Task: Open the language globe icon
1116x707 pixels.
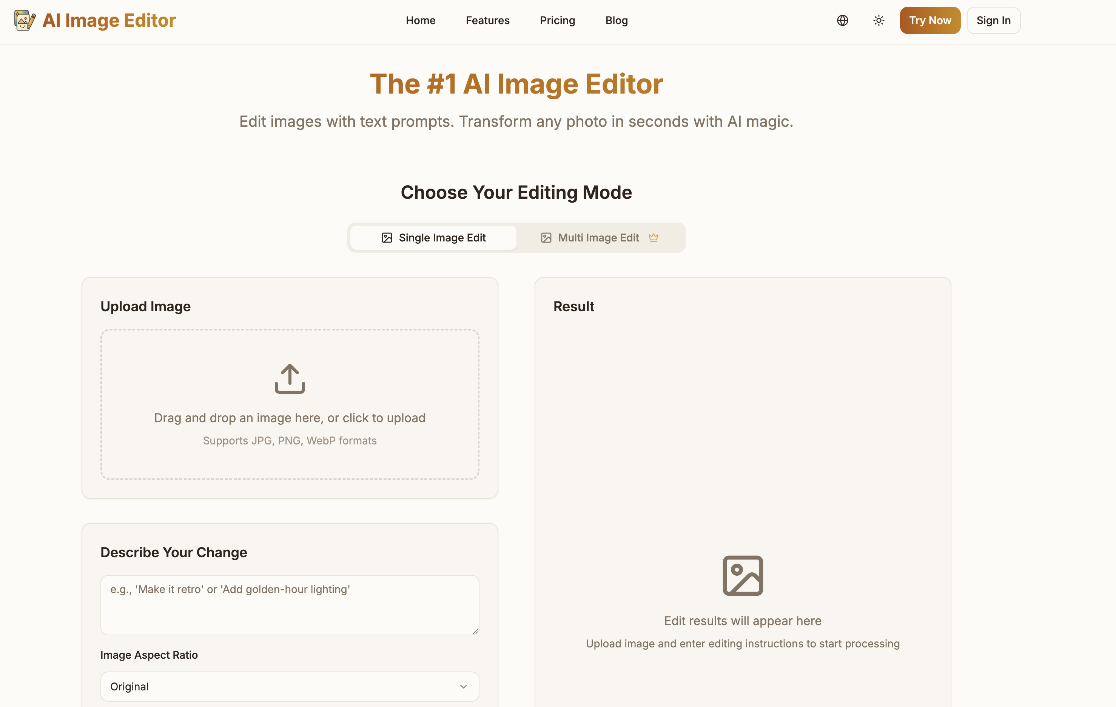Action: point(842,20)
